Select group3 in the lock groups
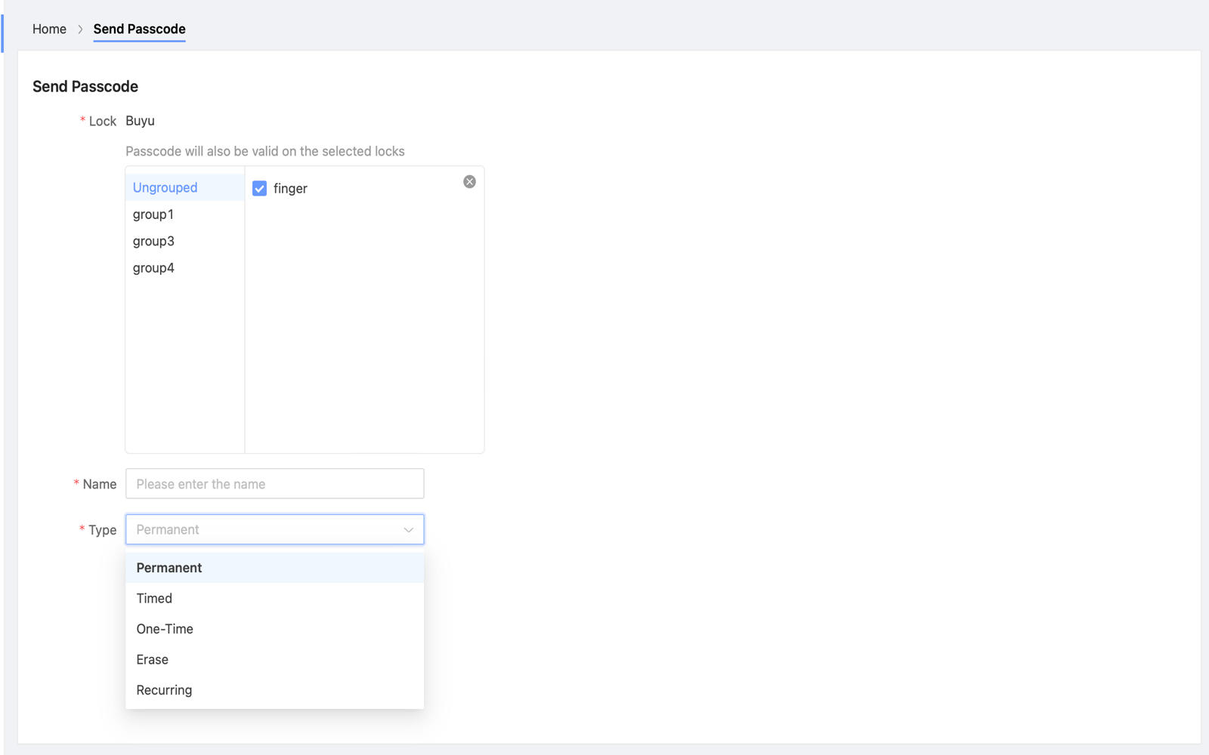Image resolution: width=1209 pixels, height=755 pixels. [184, 241]
